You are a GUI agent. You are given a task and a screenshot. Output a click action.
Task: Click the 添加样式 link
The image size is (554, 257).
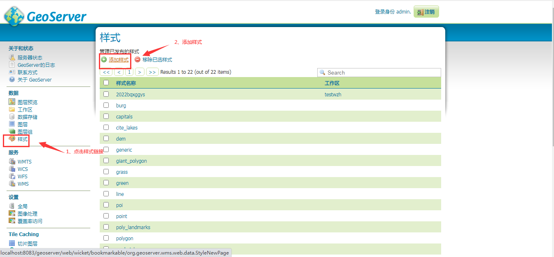(x=119, y=60)
